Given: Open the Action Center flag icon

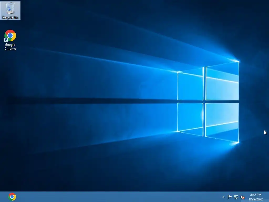Looking at the screenshot, I should [x=230, y=197].
